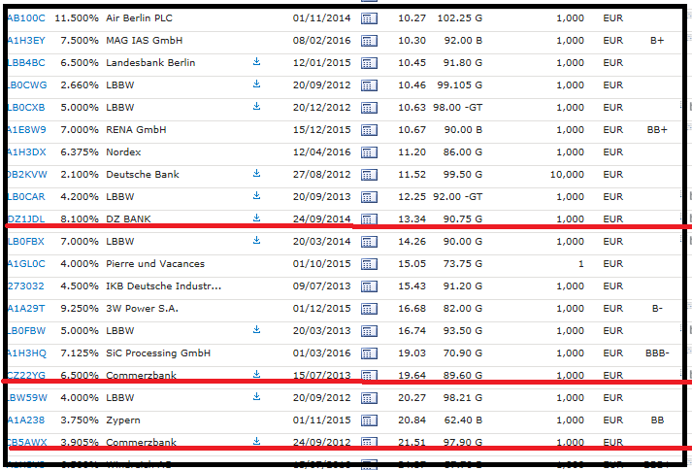Screen dimensions: 692x470
Task: Open calculator icon in Zypern row
Action: (369, 420)
